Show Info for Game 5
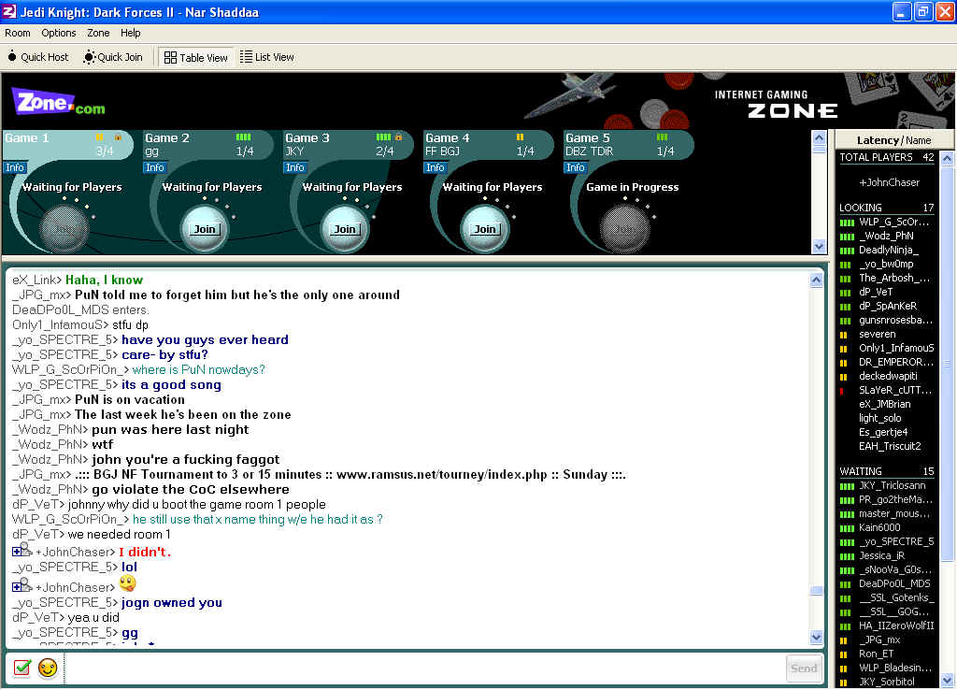Image resolution: width=957 pixels, height=690 pixels. point(576,167)
